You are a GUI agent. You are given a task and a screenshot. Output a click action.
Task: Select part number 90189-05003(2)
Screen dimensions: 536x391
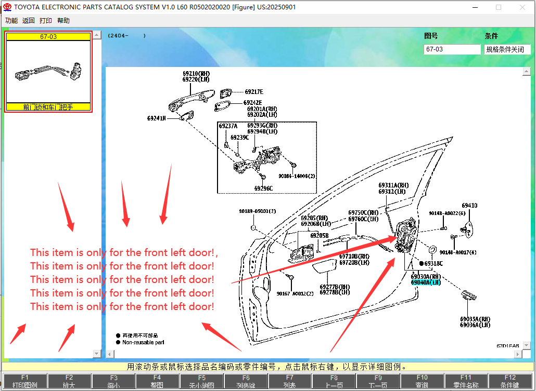[257, 211]
